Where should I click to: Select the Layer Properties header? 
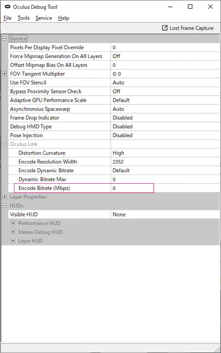pyautogui.click(x=28, y=197)
